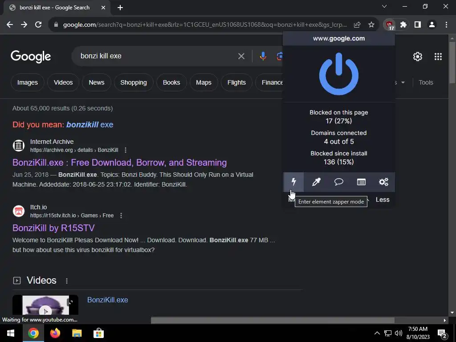
Task: Select Flights filter
Action: click(236, 82)
